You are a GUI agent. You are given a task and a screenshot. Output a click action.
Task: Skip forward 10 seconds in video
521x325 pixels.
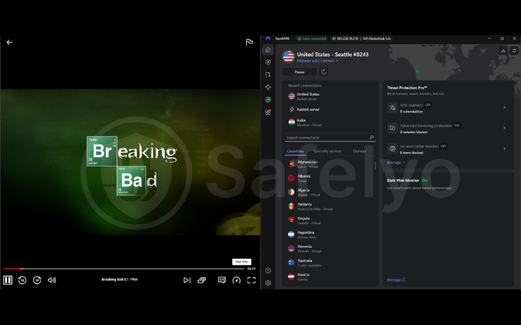point(37,280)
